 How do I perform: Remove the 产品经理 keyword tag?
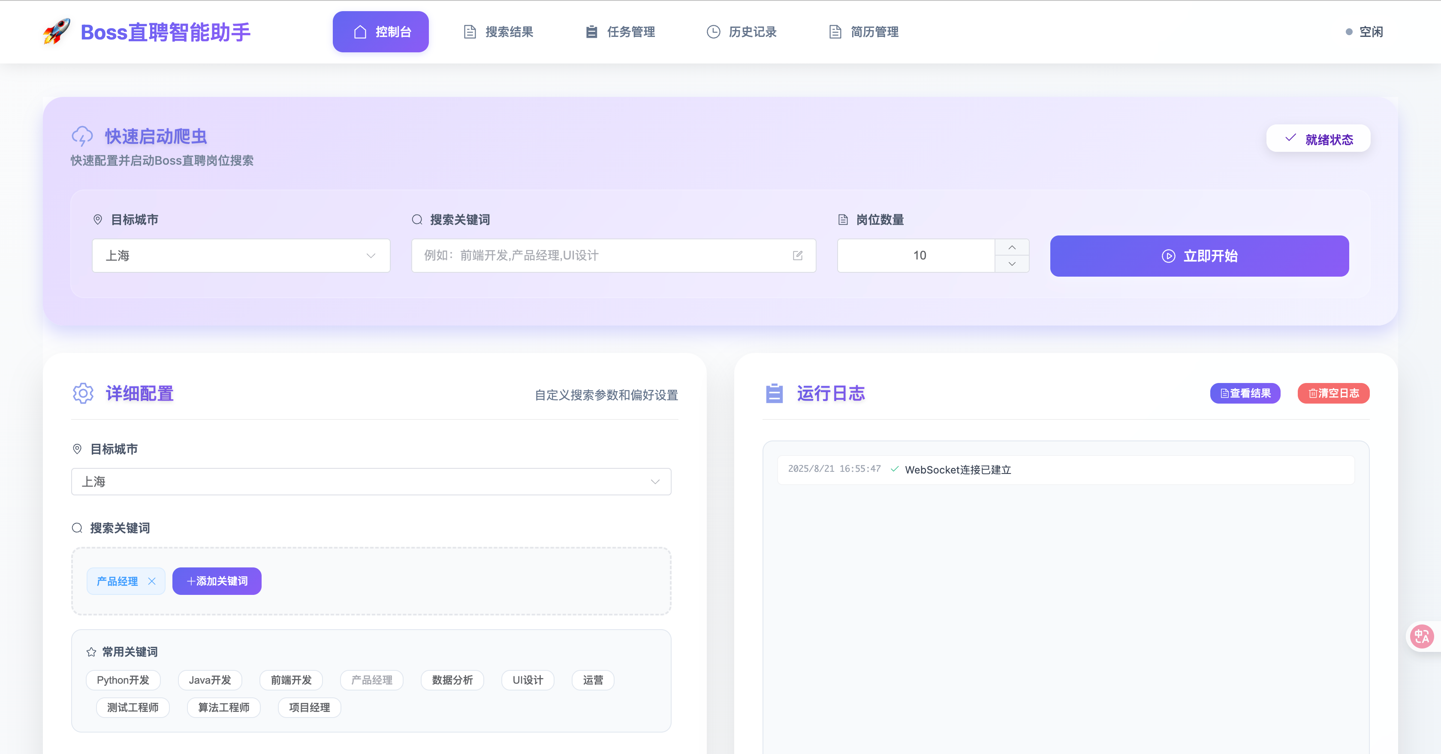pos(151,581)
